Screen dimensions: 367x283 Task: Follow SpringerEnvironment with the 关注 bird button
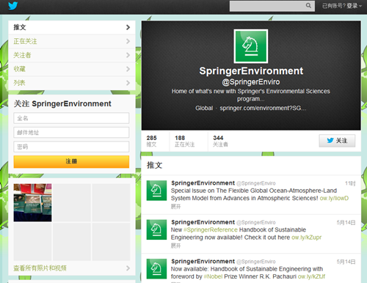pos(337,141)
